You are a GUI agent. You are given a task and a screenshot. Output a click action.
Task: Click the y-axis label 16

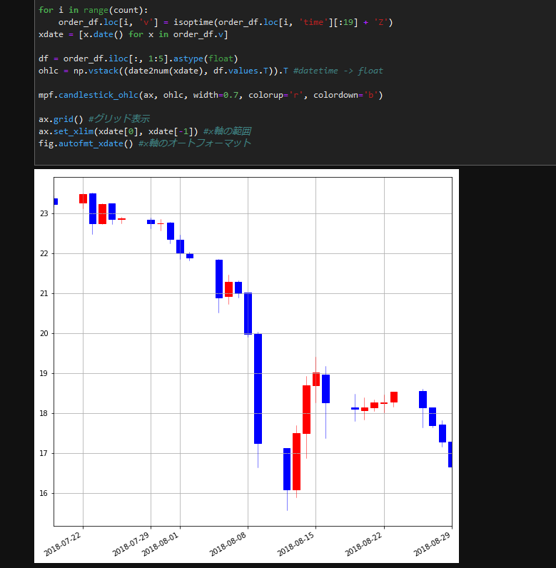tap(44, 493)
